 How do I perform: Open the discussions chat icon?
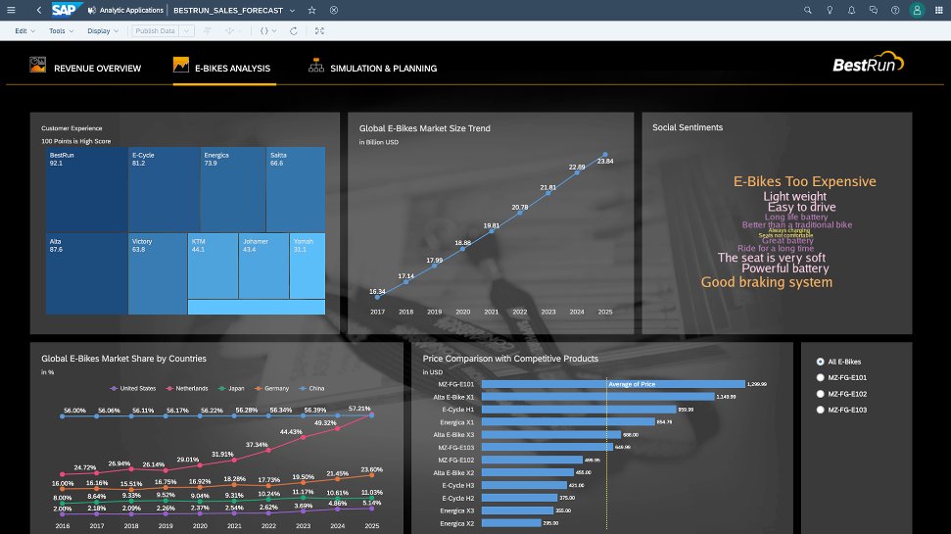874,11
